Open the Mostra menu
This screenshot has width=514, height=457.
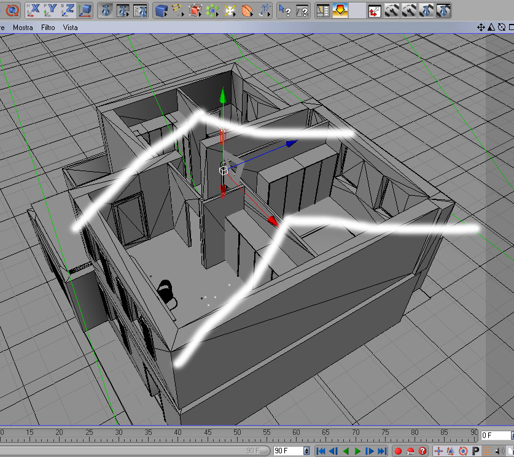click(23, 28)
